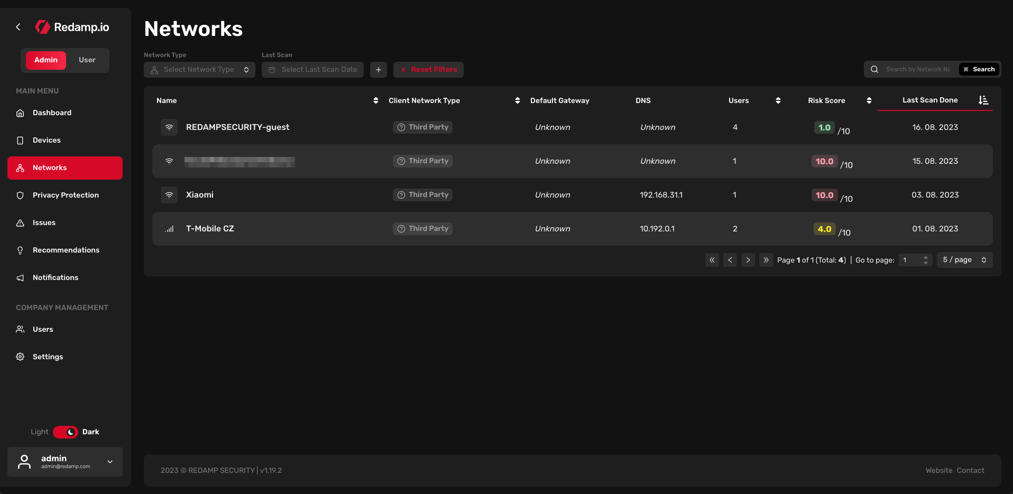Toggle Last Scan Done sort icon
1013x494 pixels.
pyautogui.click(x=983, y=100)
